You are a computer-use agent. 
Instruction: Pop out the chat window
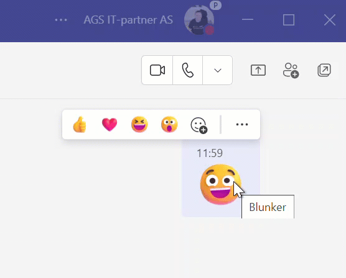pos(324,70)
